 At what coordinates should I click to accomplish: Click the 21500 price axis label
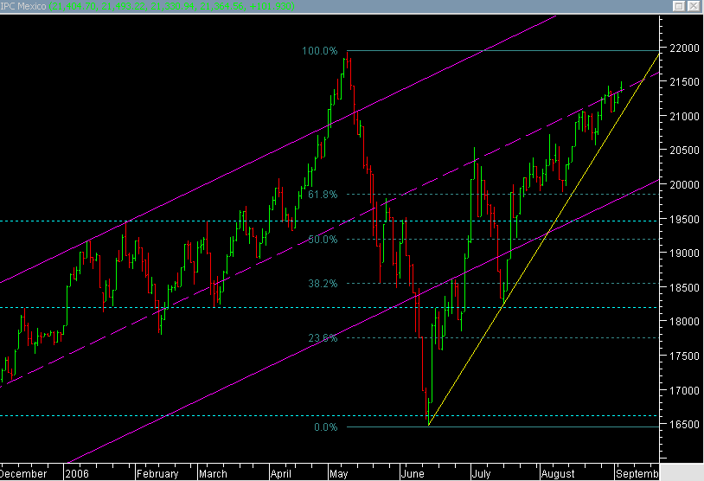(684, 82)
